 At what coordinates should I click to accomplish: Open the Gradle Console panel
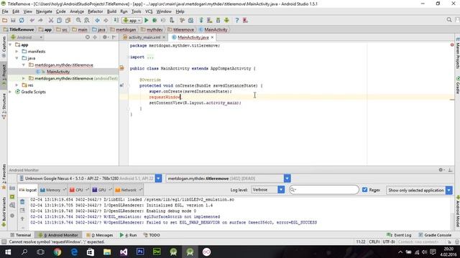click(435, 235)
